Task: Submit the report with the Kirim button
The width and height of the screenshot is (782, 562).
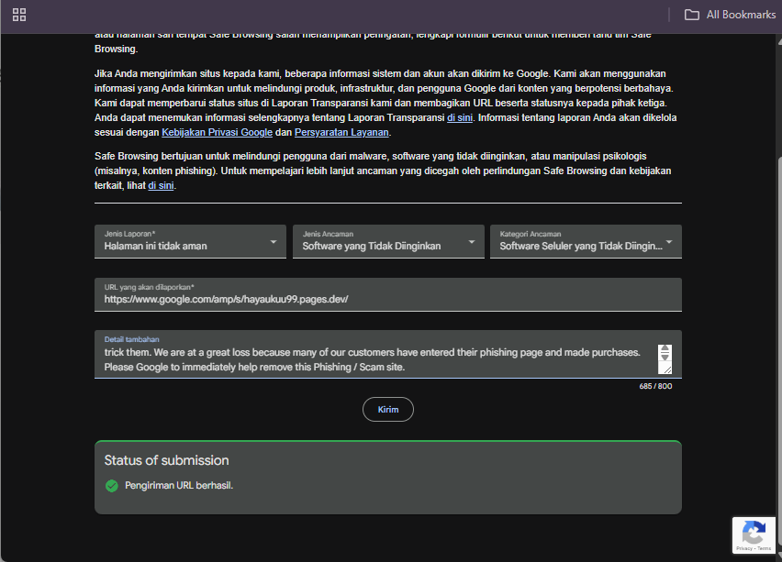Action: tap(388, 410)
